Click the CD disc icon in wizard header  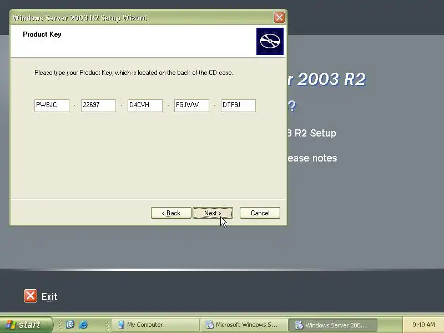point(270,41)
